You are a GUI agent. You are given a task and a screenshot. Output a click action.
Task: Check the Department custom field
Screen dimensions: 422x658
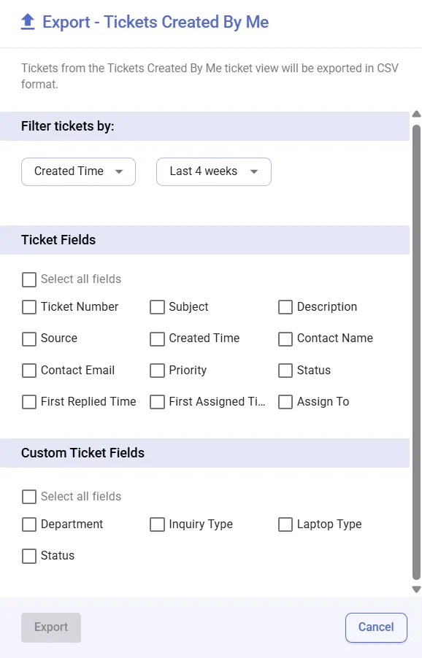pyautogui.click(x=28, y=525)
